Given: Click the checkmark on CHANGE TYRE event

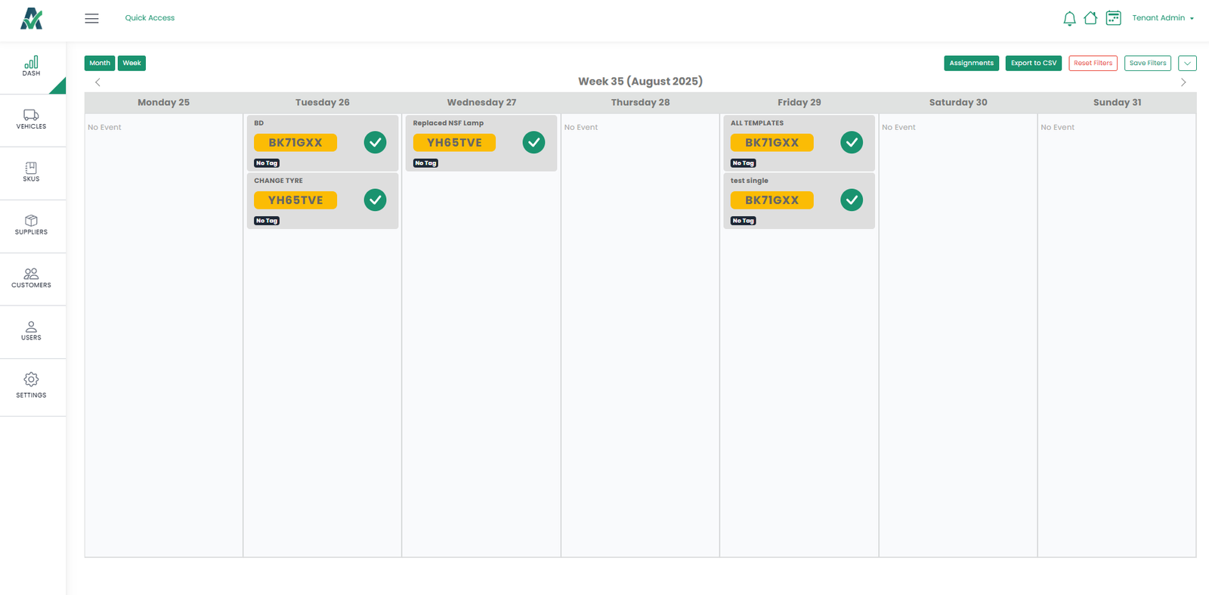Looking at the screenshot, I should click(x=375, y=200).
